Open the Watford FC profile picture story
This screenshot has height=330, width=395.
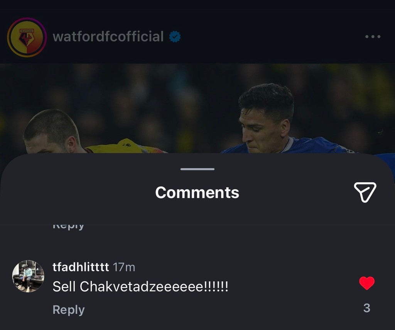tap(27, 37)
